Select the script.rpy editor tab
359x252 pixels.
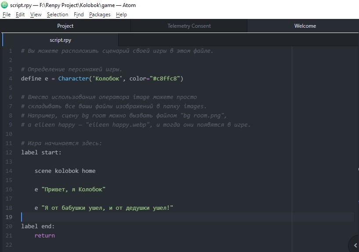pyautogui.click(x=61, y=40)
